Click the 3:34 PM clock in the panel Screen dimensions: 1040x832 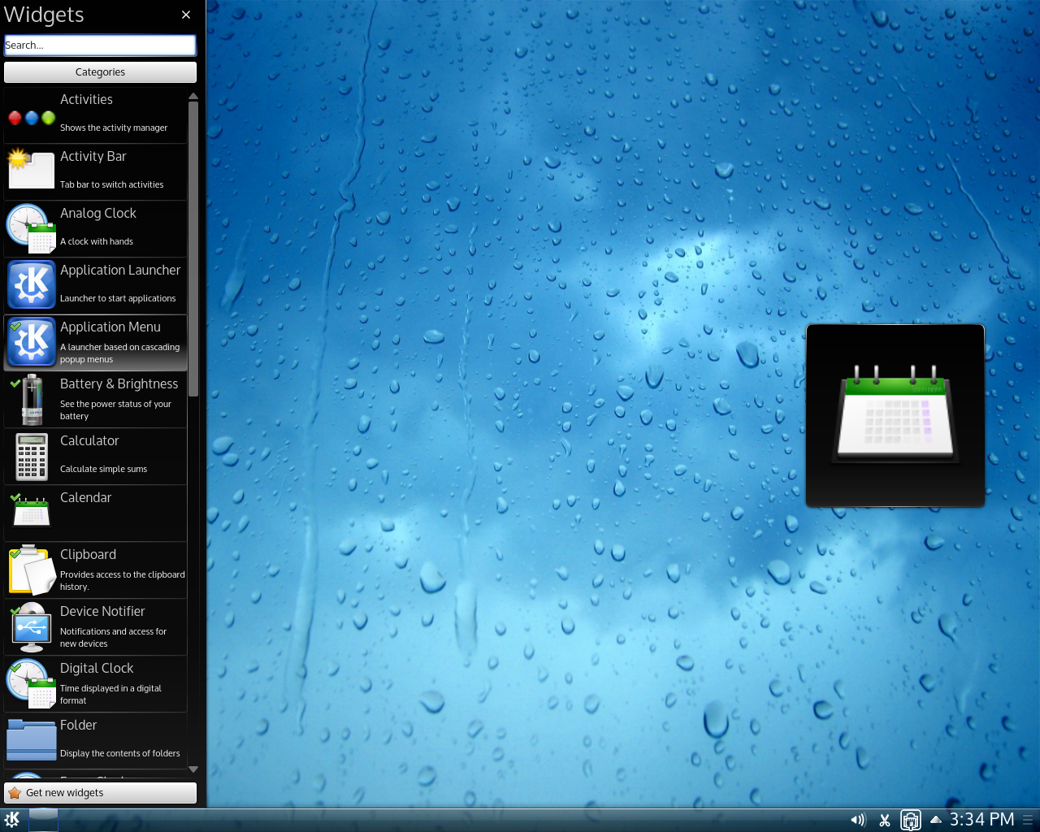[981, 820]
